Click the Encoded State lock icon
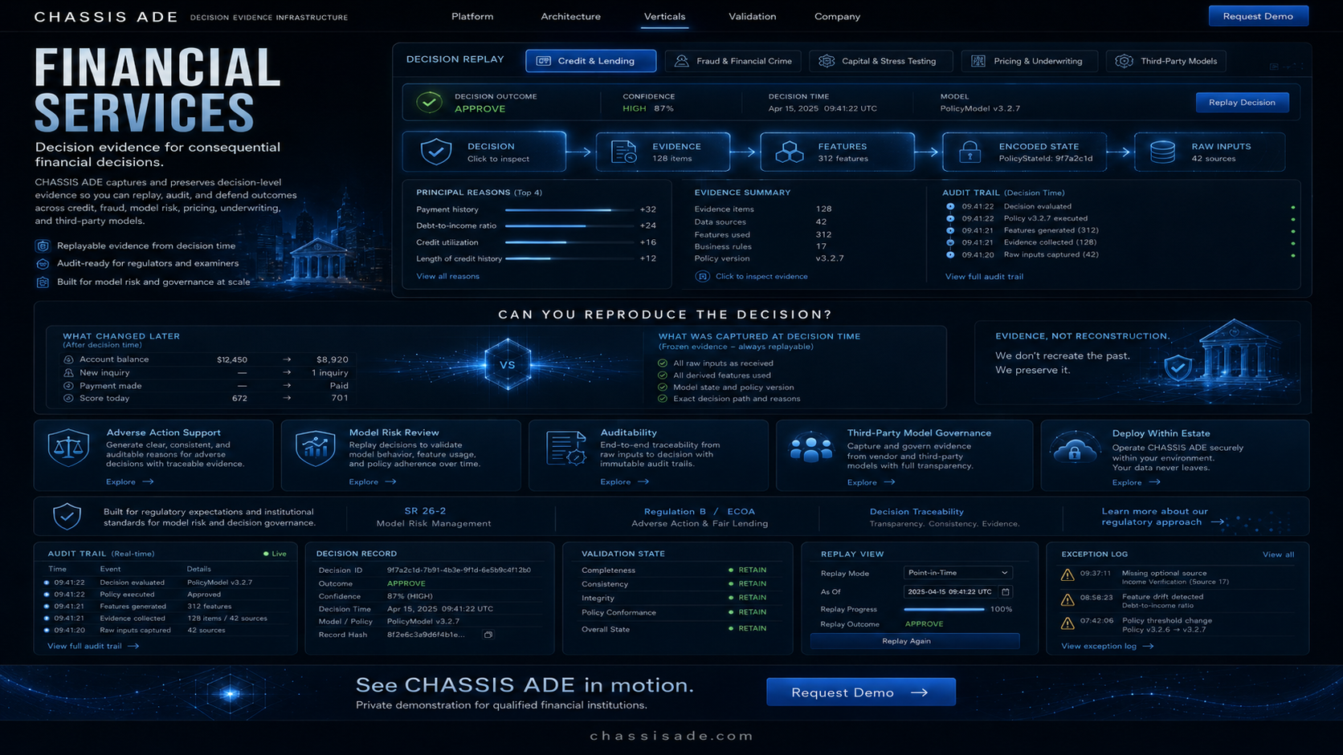 coord(969,152)
